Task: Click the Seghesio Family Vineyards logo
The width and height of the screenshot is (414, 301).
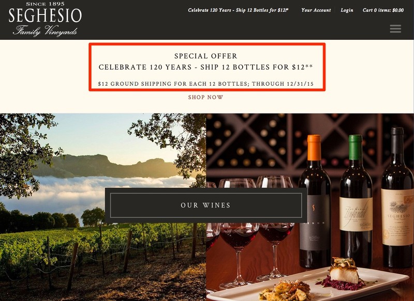Action: pos(45,19)
